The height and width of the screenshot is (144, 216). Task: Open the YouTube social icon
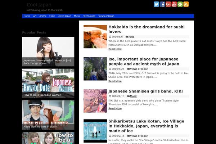point(174,4)
